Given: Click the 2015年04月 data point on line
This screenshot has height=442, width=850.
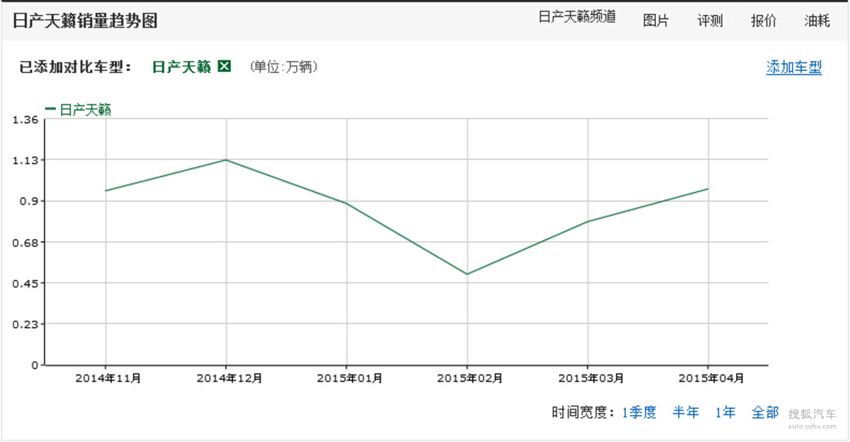Looking at the screenshot, I should tap(708, 189).
